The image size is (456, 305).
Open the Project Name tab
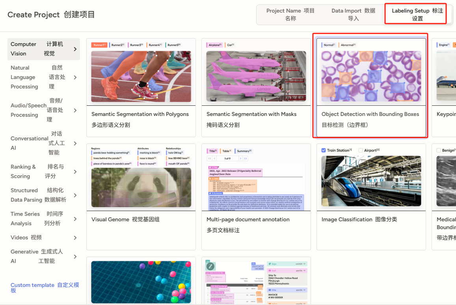290,15
